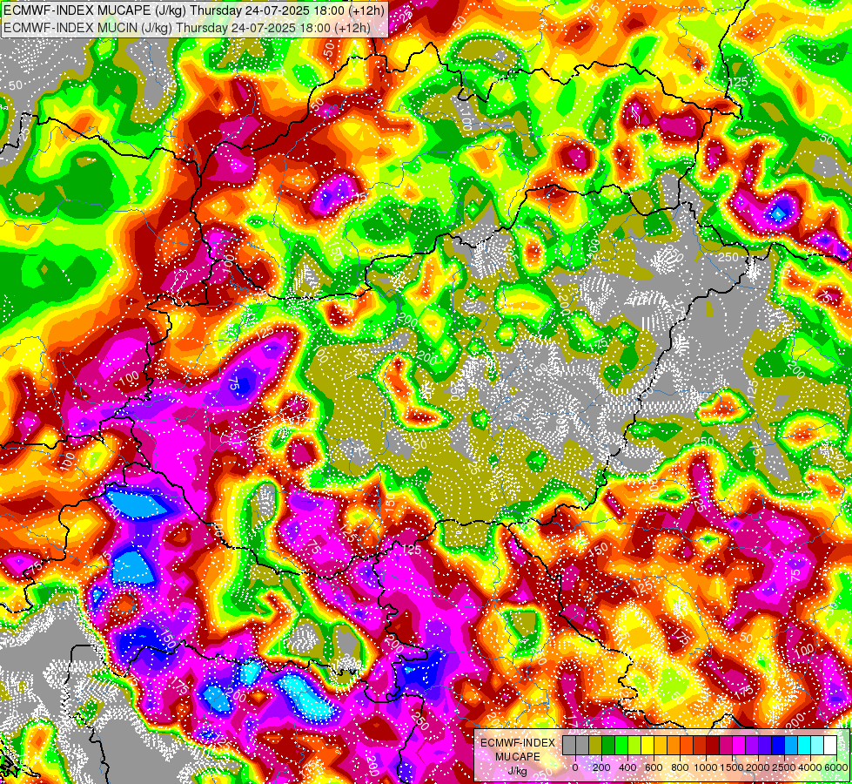Select the dark green legend swatch
Viewport: 852px width, 784px height.
pos(608,746)
